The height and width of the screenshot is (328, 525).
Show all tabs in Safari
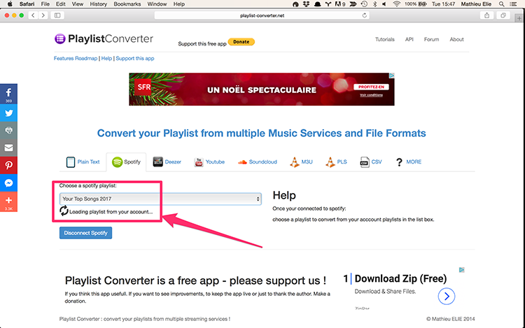tap(503, 15)
